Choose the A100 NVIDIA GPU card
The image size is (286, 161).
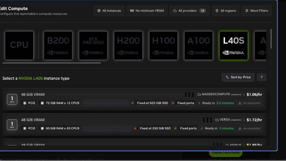[x=199, y=46]
